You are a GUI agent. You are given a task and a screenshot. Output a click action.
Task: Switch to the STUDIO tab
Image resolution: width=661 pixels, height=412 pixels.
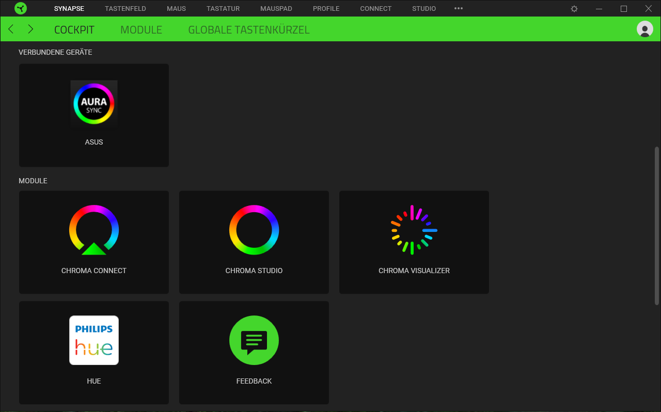coord(424,9)
